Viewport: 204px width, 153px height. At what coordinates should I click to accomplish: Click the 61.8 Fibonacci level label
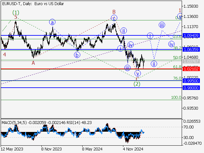click(177, 67)
